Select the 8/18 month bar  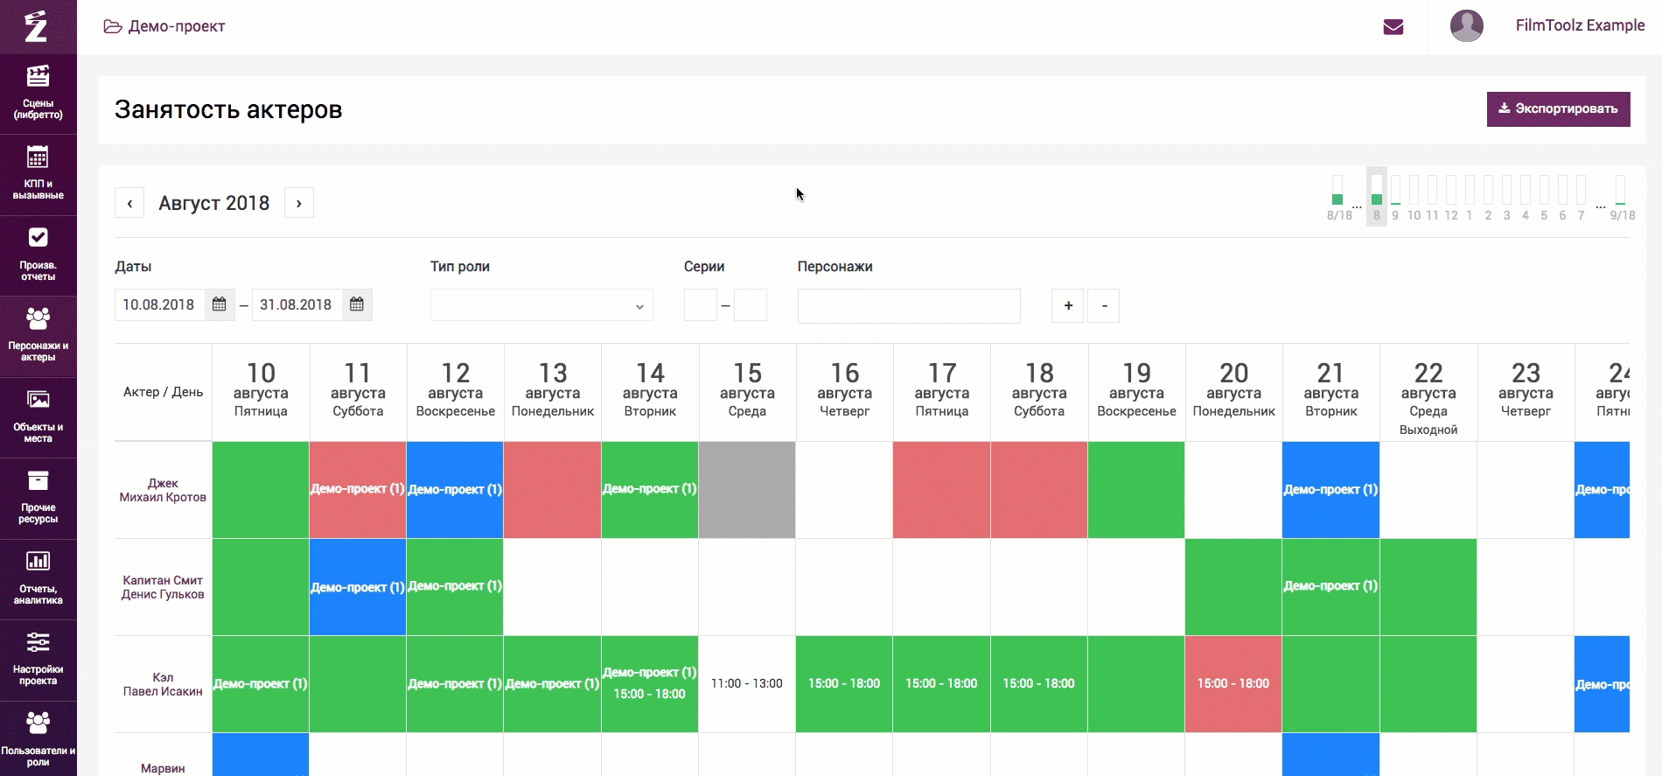pyautogui.click(x=1338, y=197)
